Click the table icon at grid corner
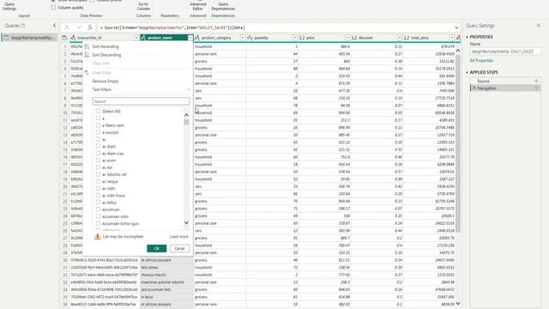The image size is (549, 309). 64,38
